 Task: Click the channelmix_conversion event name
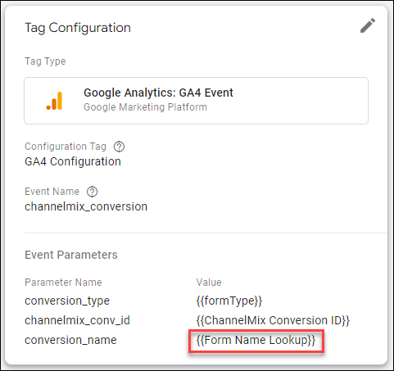[86, 206]
